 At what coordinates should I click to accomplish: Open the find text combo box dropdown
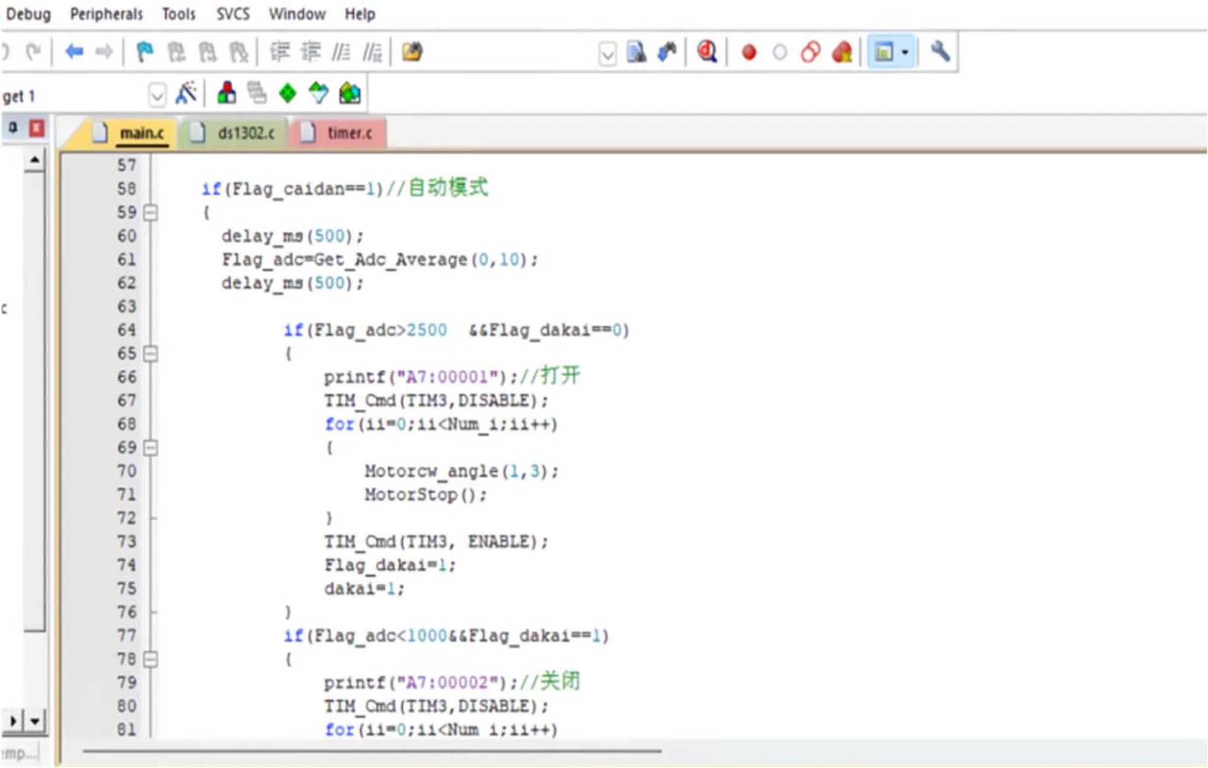608,54
